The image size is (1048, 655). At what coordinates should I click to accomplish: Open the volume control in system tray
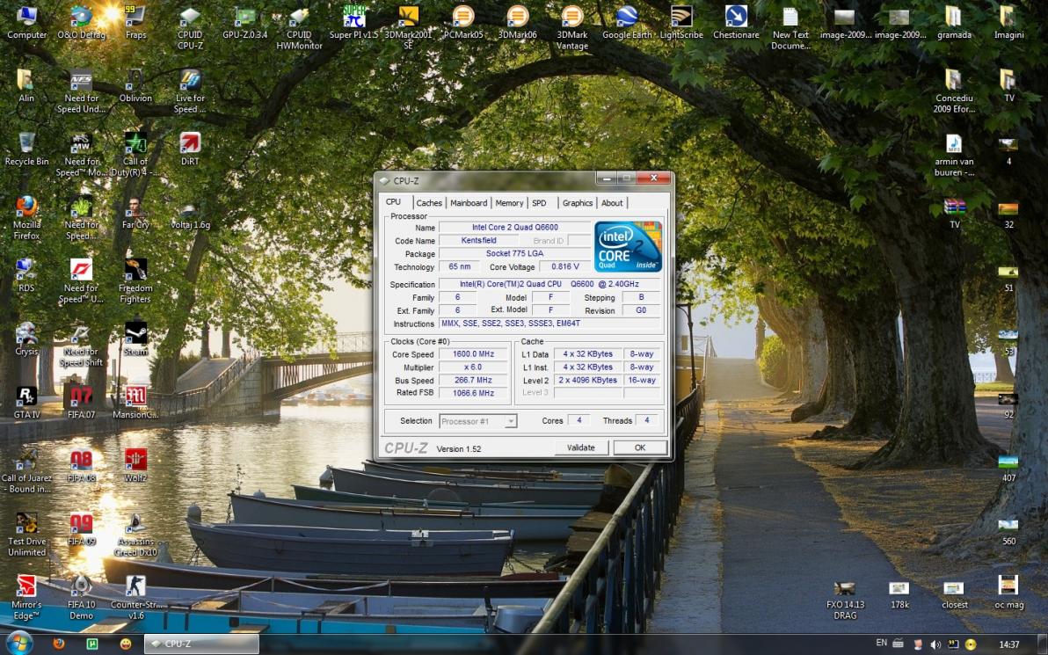pos(935,644)
